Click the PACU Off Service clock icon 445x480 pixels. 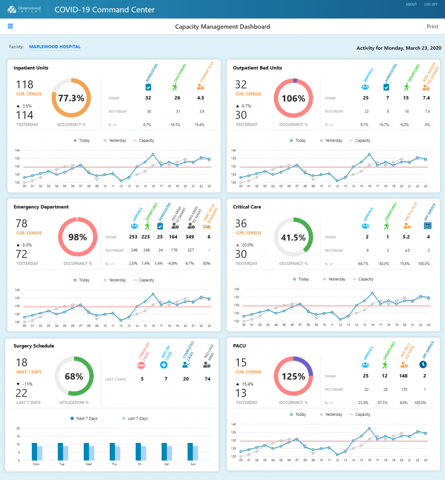pos(423,364)
